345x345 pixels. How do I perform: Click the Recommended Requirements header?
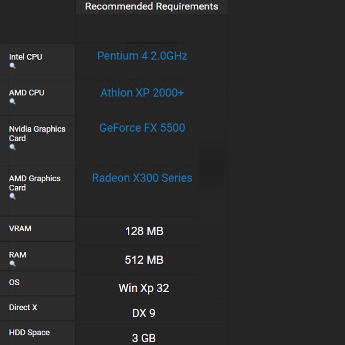point(151,7)
